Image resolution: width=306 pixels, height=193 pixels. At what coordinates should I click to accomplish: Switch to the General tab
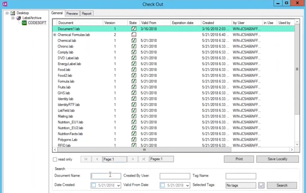coord(57,13)
